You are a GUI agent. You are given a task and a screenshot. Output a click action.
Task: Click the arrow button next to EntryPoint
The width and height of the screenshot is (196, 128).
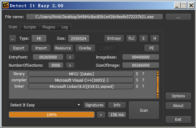(70, 57)
